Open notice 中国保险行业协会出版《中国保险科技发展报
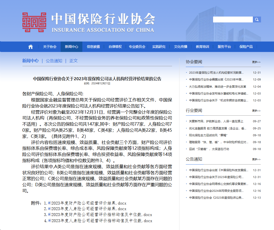 [x=219, y=170]
